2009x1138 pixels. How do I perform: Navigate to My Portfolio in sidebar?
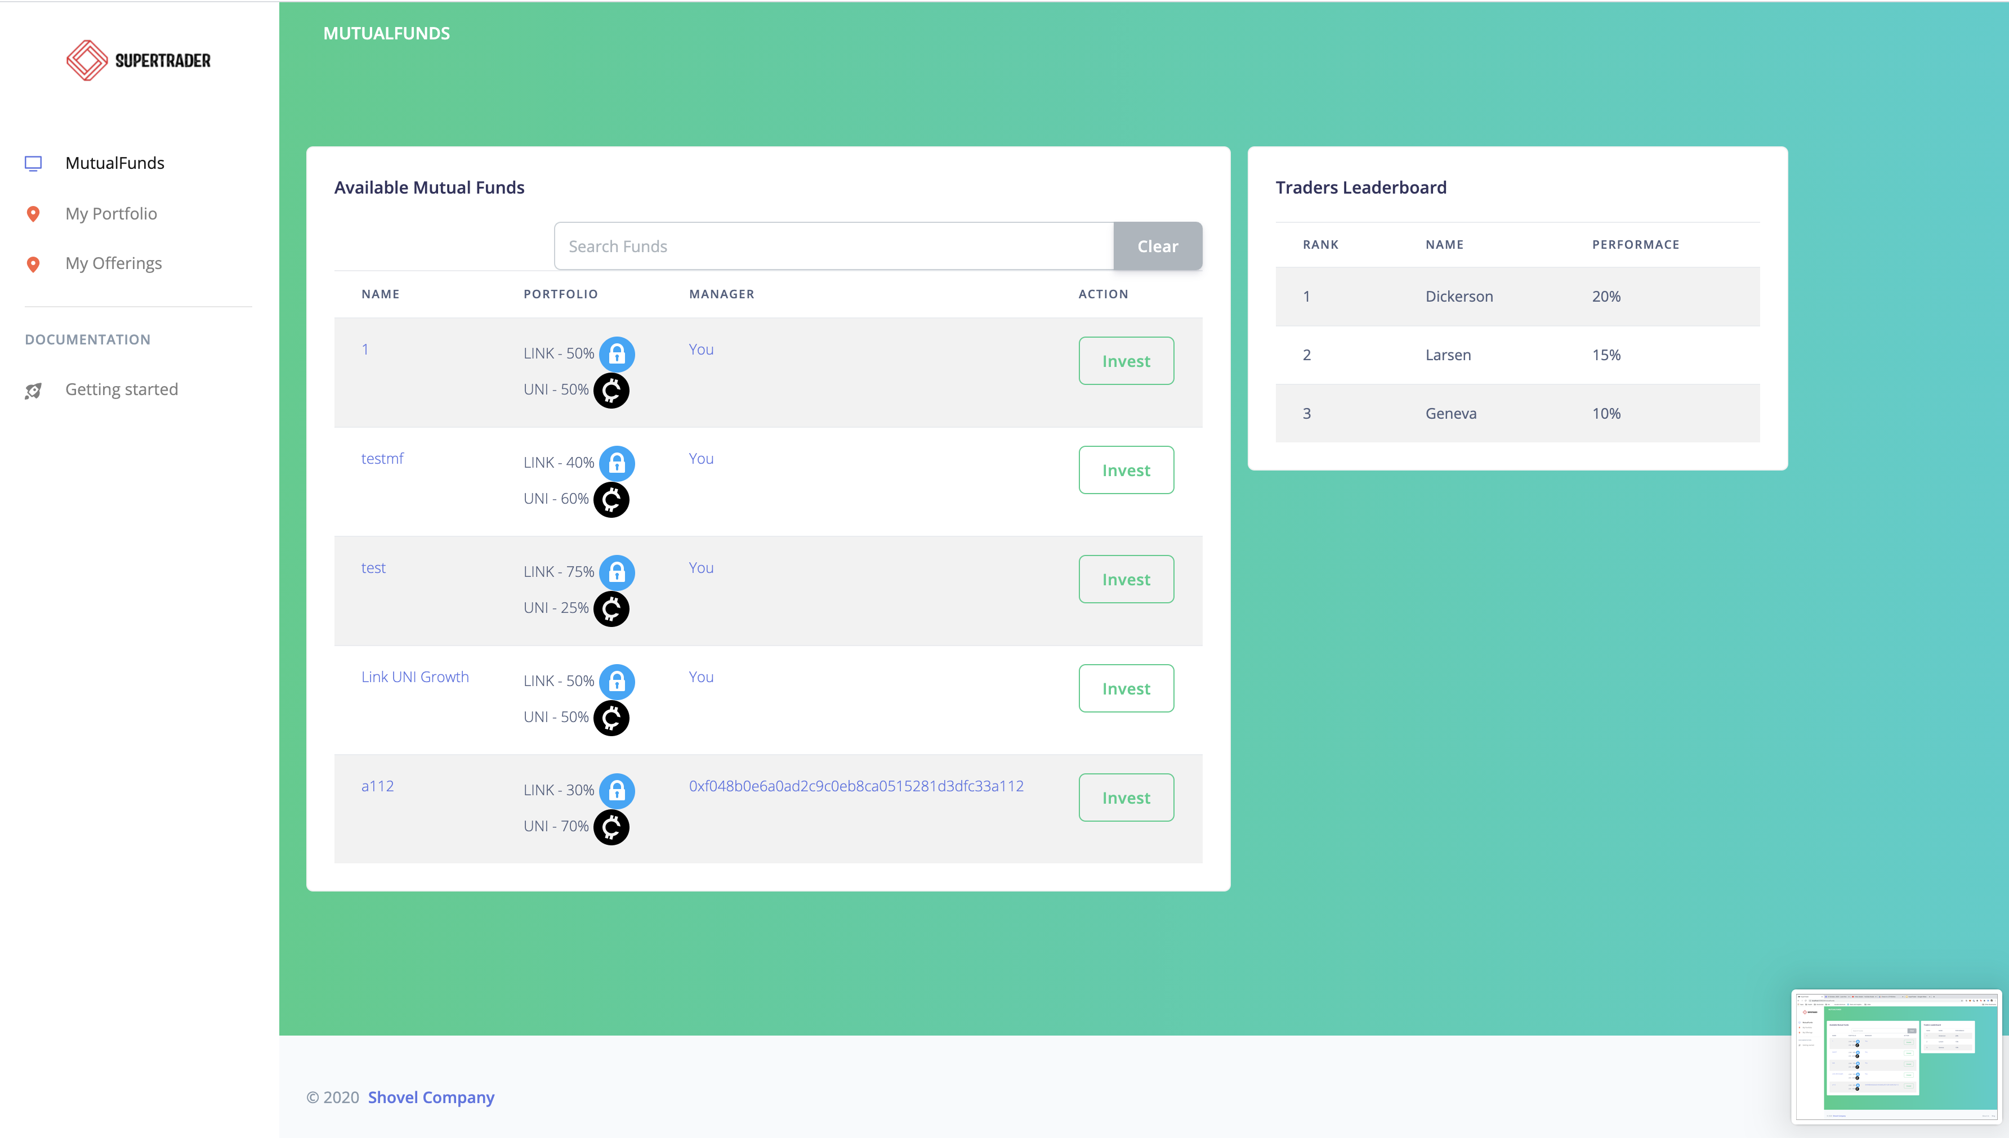pos(111,212)
